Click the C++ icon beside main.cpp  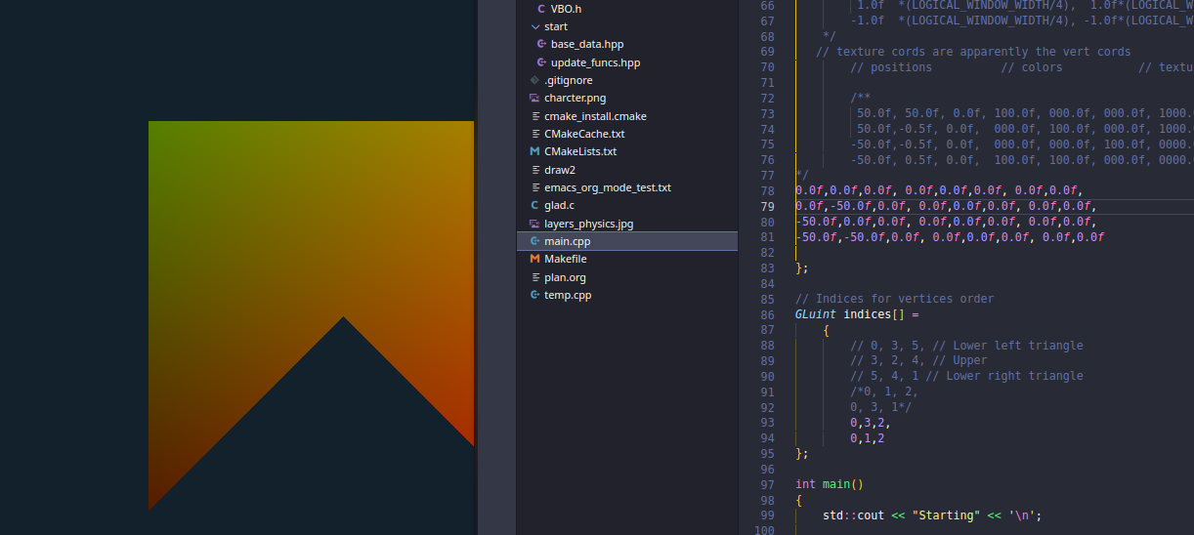(534, 241)
